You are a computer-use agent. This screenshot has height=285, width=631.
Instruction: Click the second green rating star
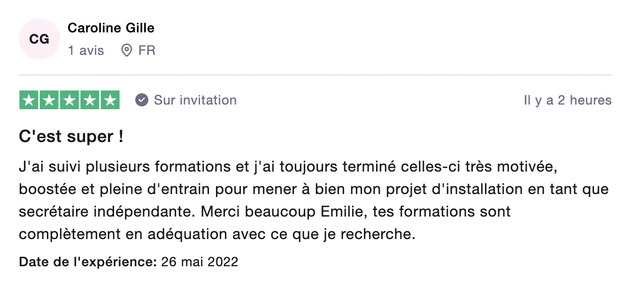click(49, 100)
